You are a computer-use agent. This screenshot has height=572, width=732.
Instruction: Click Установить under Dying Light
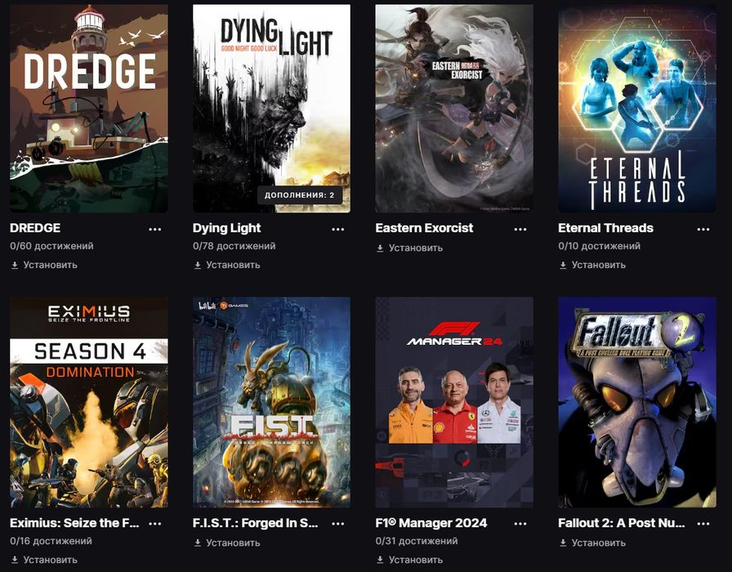click(227, 265)
